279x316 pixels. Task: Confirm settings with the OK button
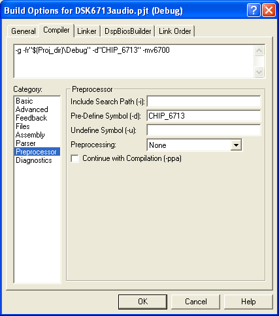point(142,302)
